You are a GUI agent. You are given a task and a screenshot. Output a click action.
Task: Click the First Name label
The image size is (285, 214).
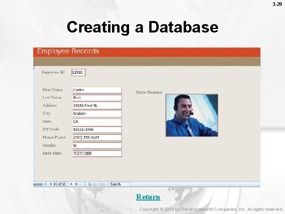(52, 90)
